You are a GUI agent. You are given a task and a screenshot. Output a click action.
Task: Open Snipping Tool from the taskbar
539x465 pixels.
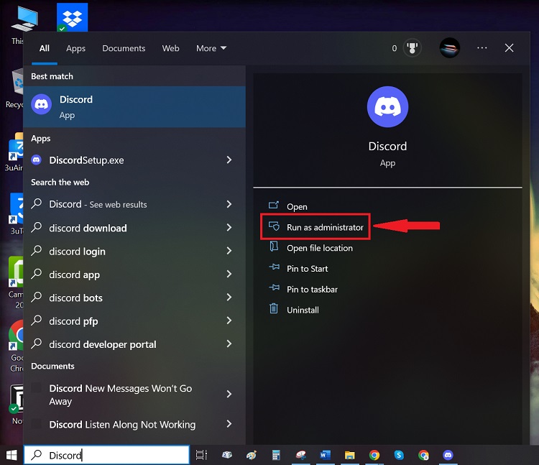pyautogui.click(x=301, y=455)
